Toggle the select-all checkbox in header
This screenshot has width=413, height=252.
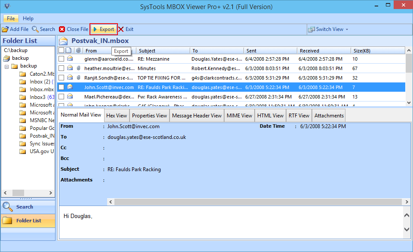61,50
